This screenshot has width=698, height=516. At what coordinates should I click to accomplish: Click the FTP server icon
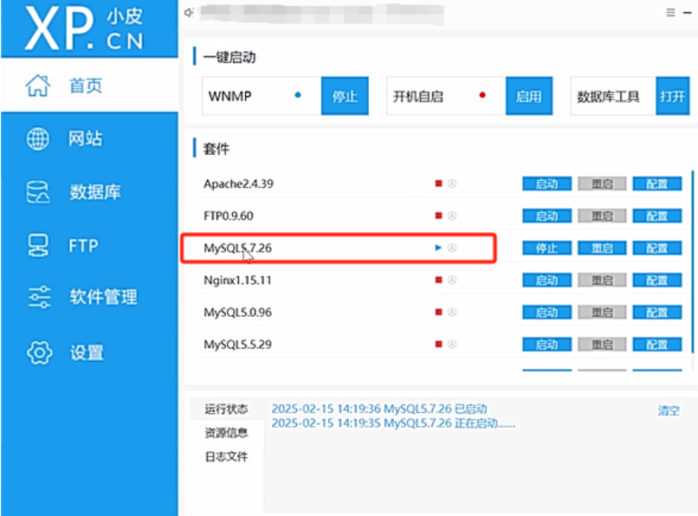point(38,245)
